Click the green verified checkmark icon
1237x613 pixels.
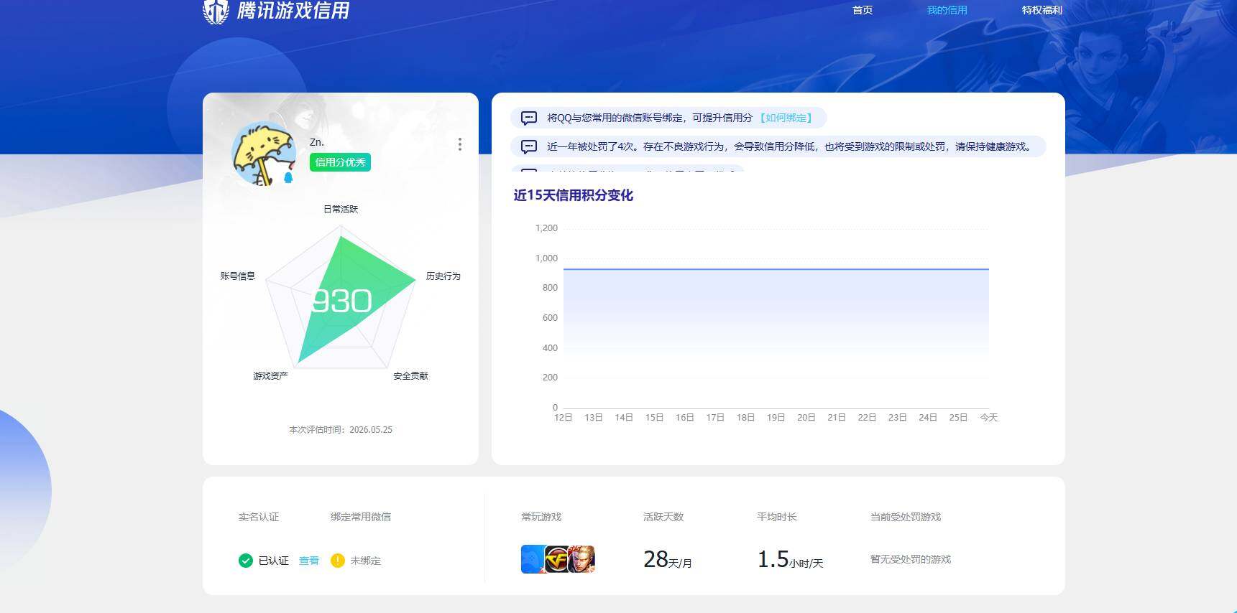[x=246, y=561]
